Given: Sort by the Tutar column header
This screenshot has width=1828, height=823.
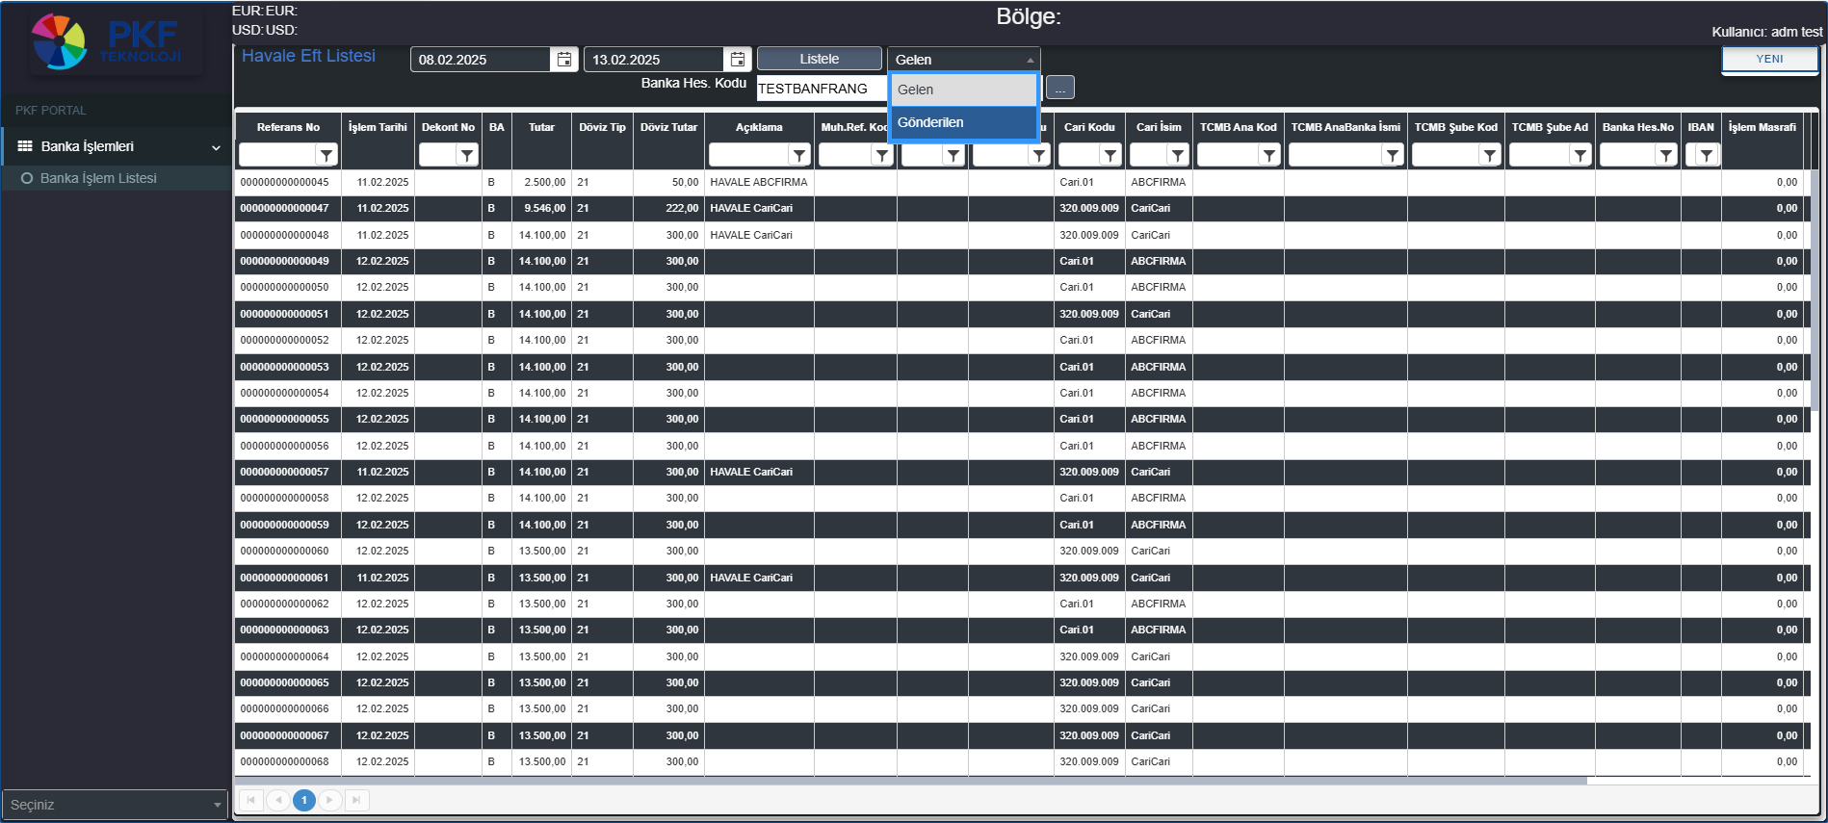Looking at the screenshot, I should pos(541,127).
